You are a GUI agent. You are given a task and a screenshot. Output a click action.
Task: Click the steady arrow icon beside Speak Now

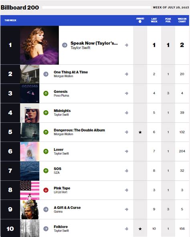pos(65,45)
